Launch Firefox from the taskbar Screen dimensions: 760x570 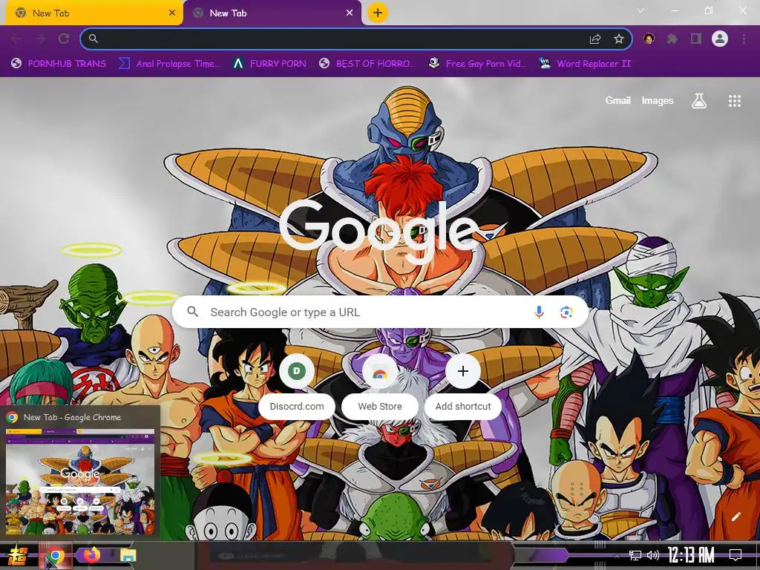pyautogui.click(x=91, y=555)
